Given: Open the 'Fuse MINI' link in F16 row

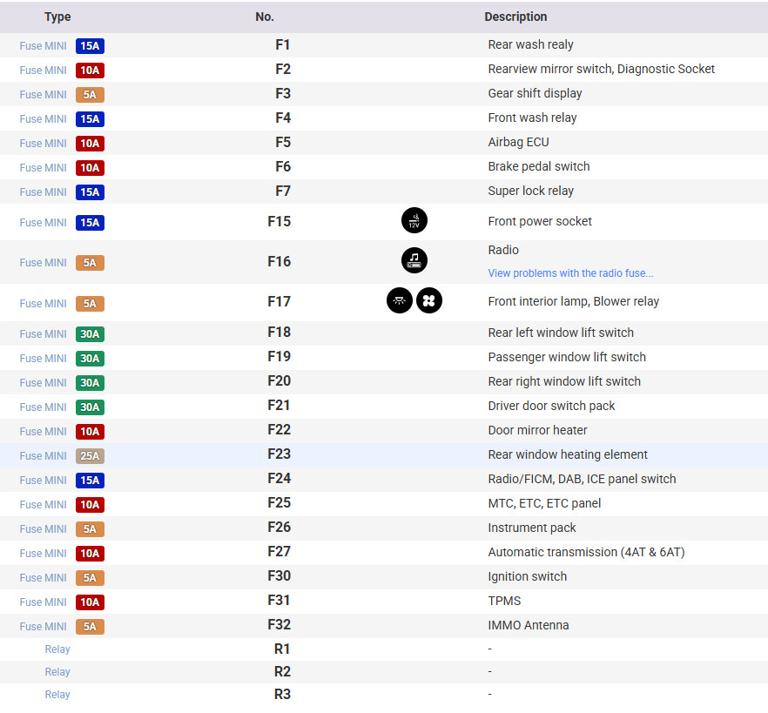Looking at the screenshot, I should pos(44,263).
